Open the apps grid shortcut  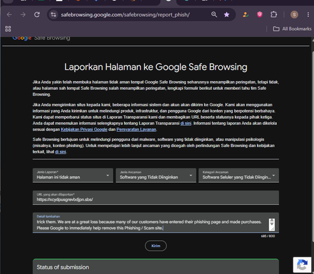8,29
